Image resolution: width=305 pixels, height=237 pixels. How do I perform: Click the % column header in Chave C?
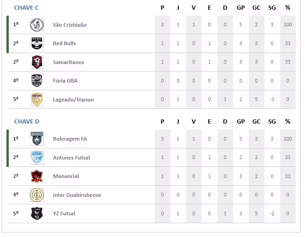287,8
